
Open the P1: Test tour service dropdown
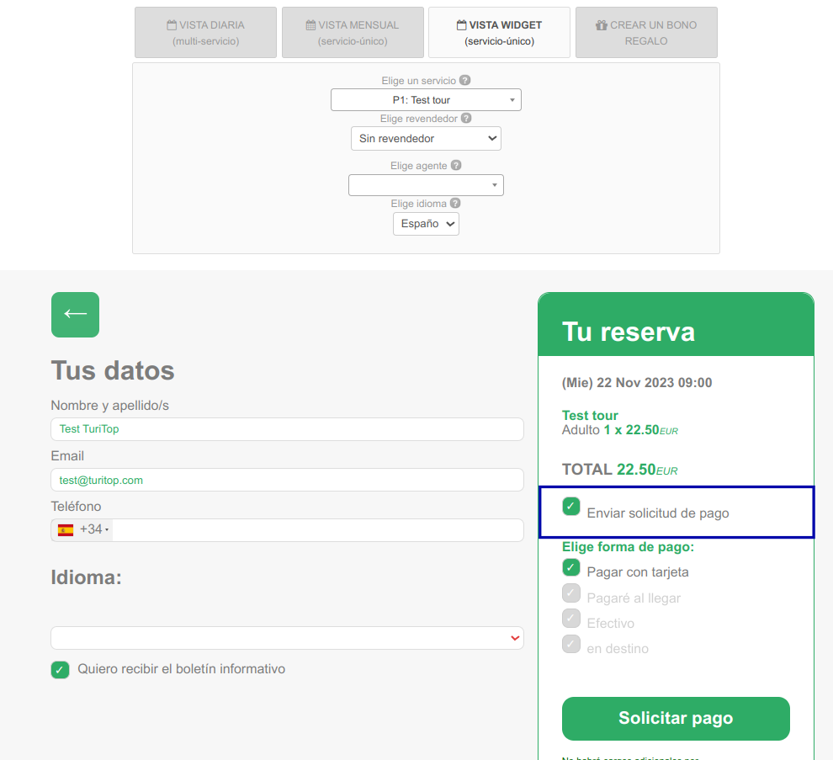(x=426, y=100)
